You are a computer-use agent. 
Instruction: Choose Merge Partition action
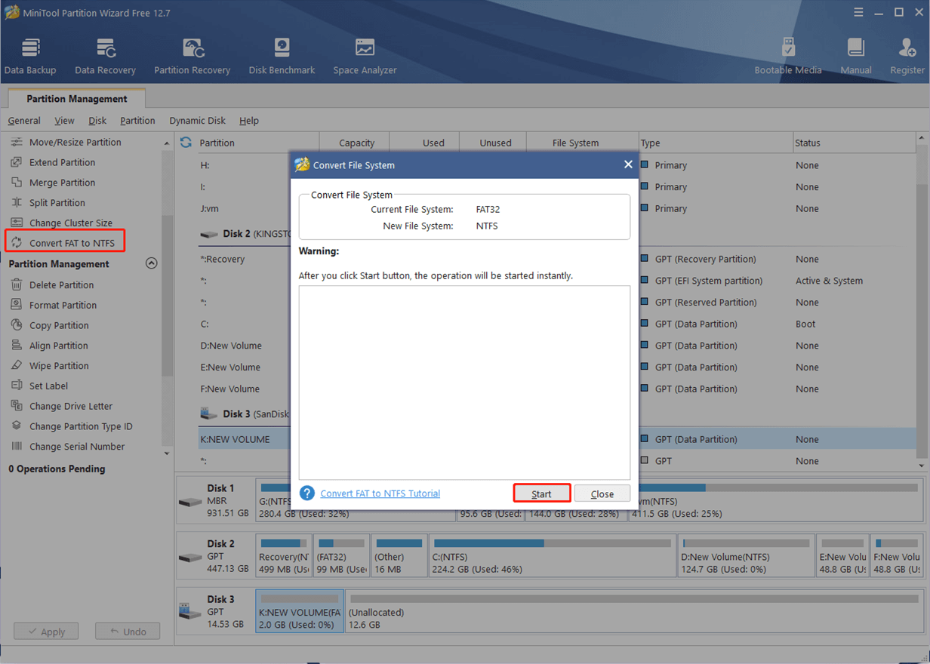tap(62, 183)
